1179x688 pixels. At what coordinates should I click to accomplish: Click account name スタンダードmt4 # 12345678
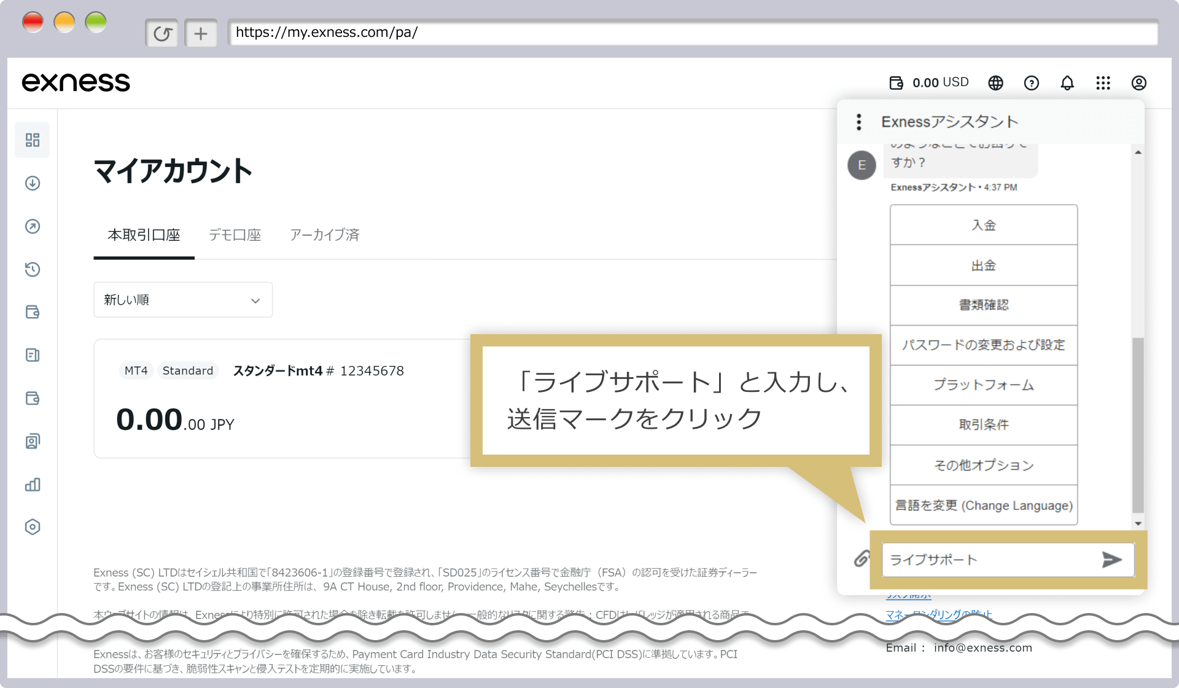click(x=318, y=370)
